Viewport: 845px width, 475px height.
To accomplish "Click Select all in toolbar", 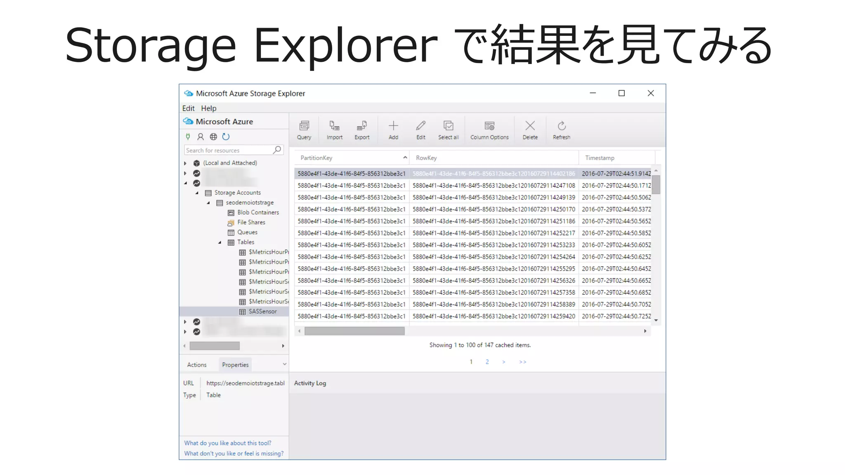I will coord(448,130).
